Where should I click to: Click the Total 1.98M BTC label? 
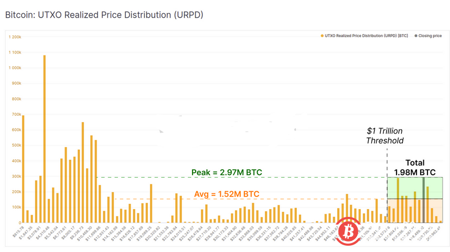click(x=415, y=167)
